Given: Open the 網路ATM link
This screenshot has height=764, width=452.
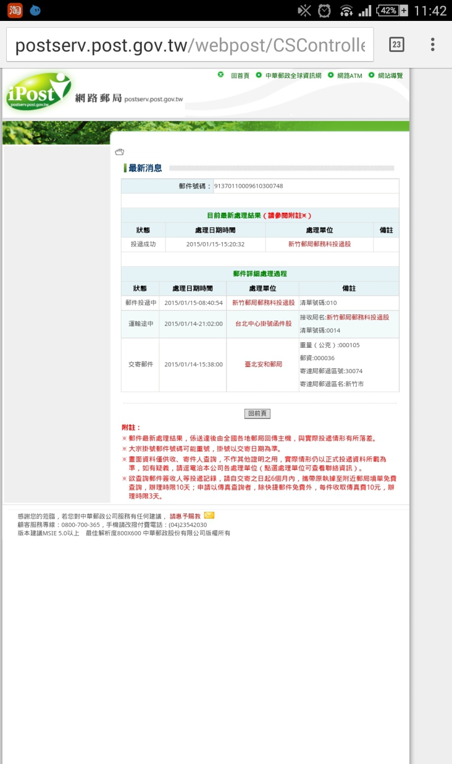Looking at the screenshot, I should (349, 75).
